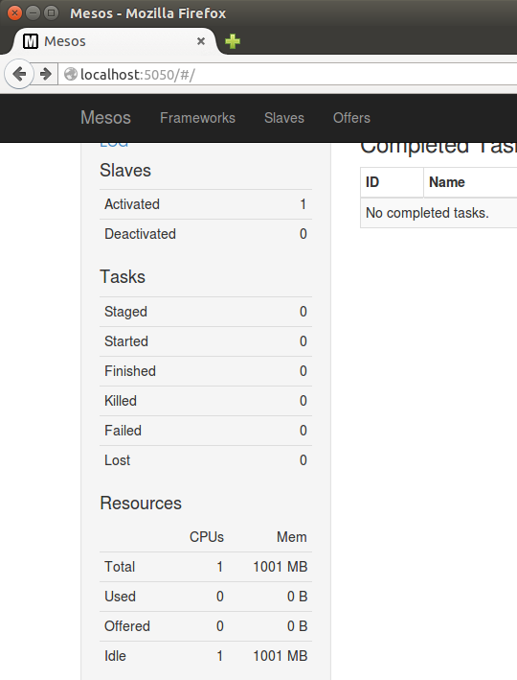Click the globe site identity icon
The height and width of the screenshot is (680, 517).
(x=71, y=75)
